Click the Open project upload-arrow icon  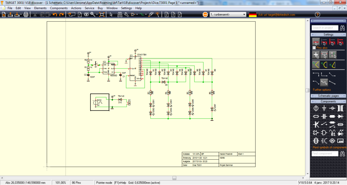pos(11,15)
